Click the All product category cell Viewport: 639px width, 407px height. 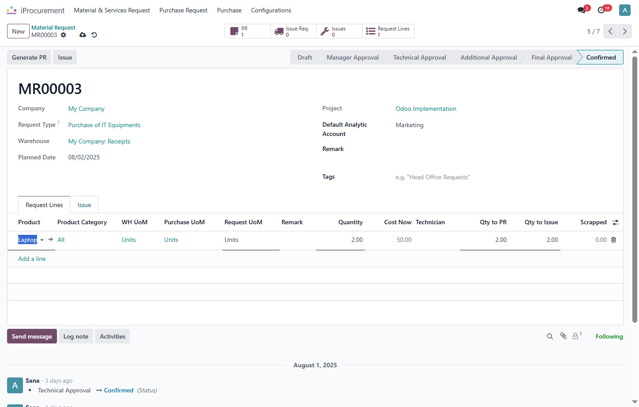[61, 240]
